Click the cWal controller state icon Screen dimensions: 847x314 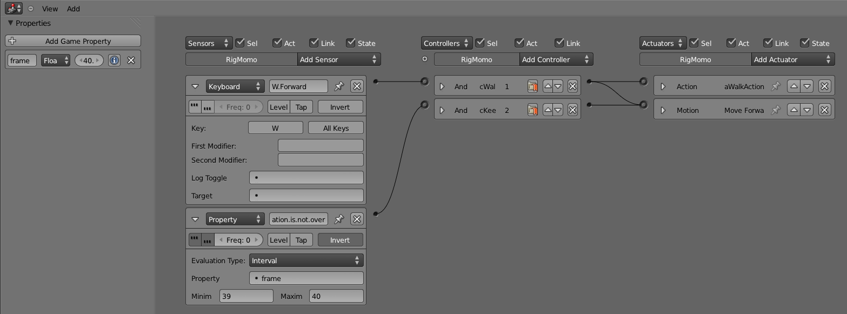coord(532,86)
